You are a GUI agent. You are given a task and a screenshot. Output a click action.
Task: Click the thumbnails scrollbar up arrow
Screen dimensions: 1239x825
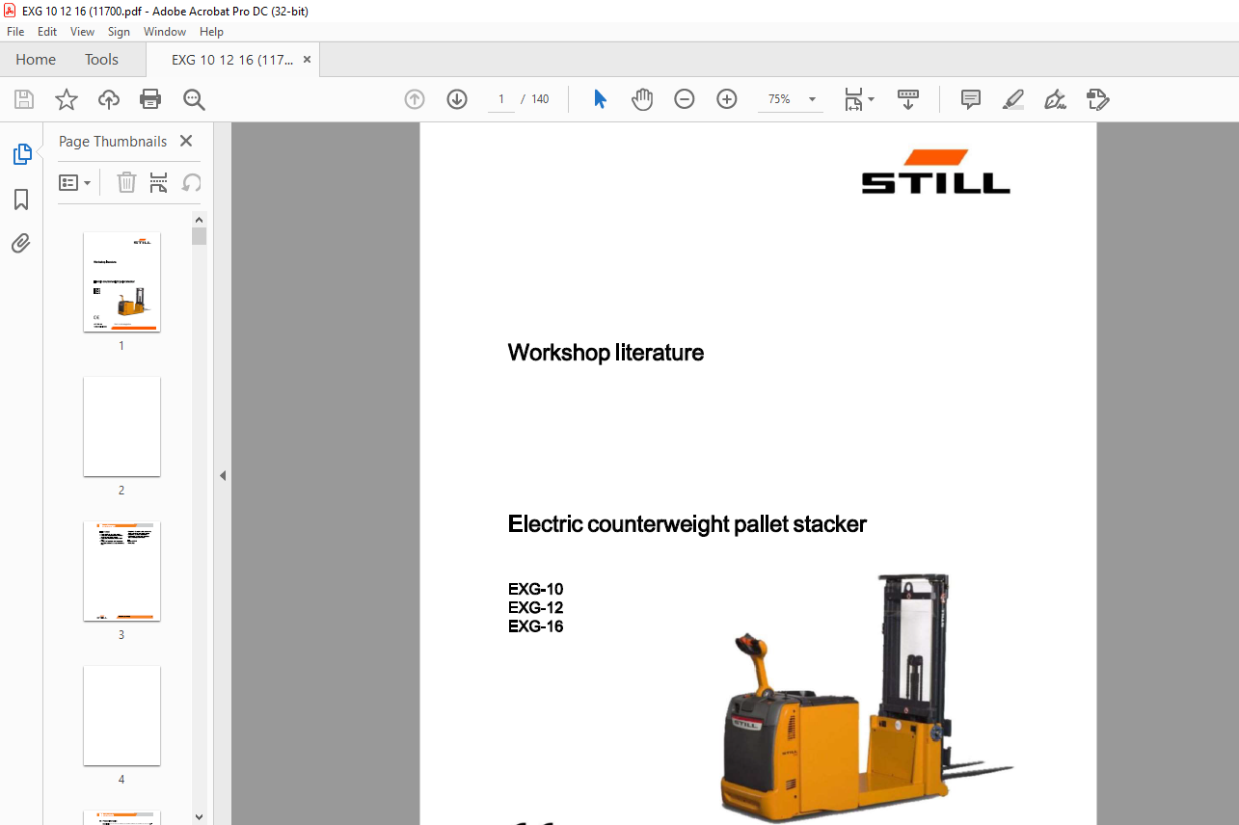(x=200, y=219)
